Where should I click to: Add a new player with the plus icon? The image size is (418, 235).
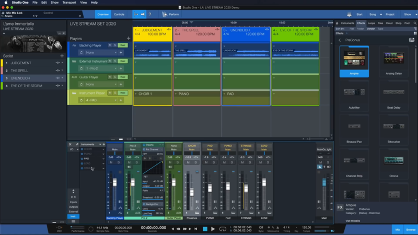click(129, 38)
